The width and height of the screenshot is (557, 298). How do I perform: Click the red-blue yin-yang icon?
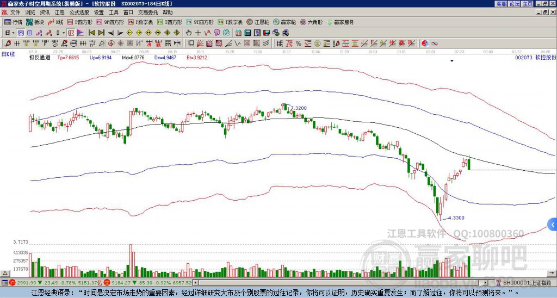425,44
